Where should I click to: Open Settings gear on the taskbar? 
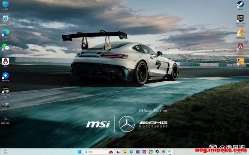point(164,152)
